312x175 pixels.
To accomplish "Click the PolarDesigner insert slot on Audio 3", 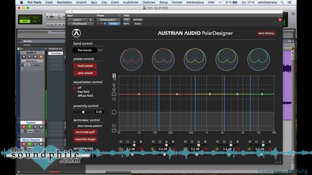I will tap(56, 53).
